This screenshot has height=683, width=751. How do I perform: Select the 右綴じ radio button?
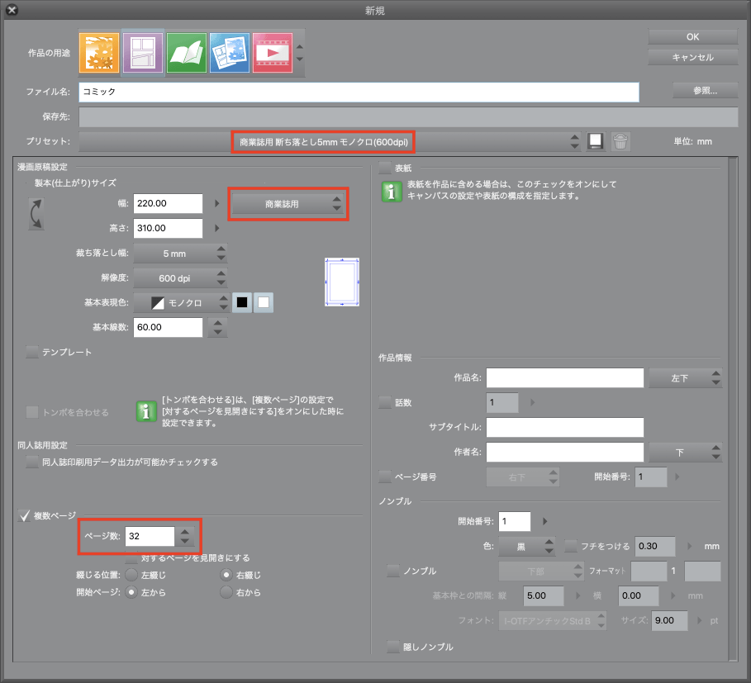(x=226, y=575)
